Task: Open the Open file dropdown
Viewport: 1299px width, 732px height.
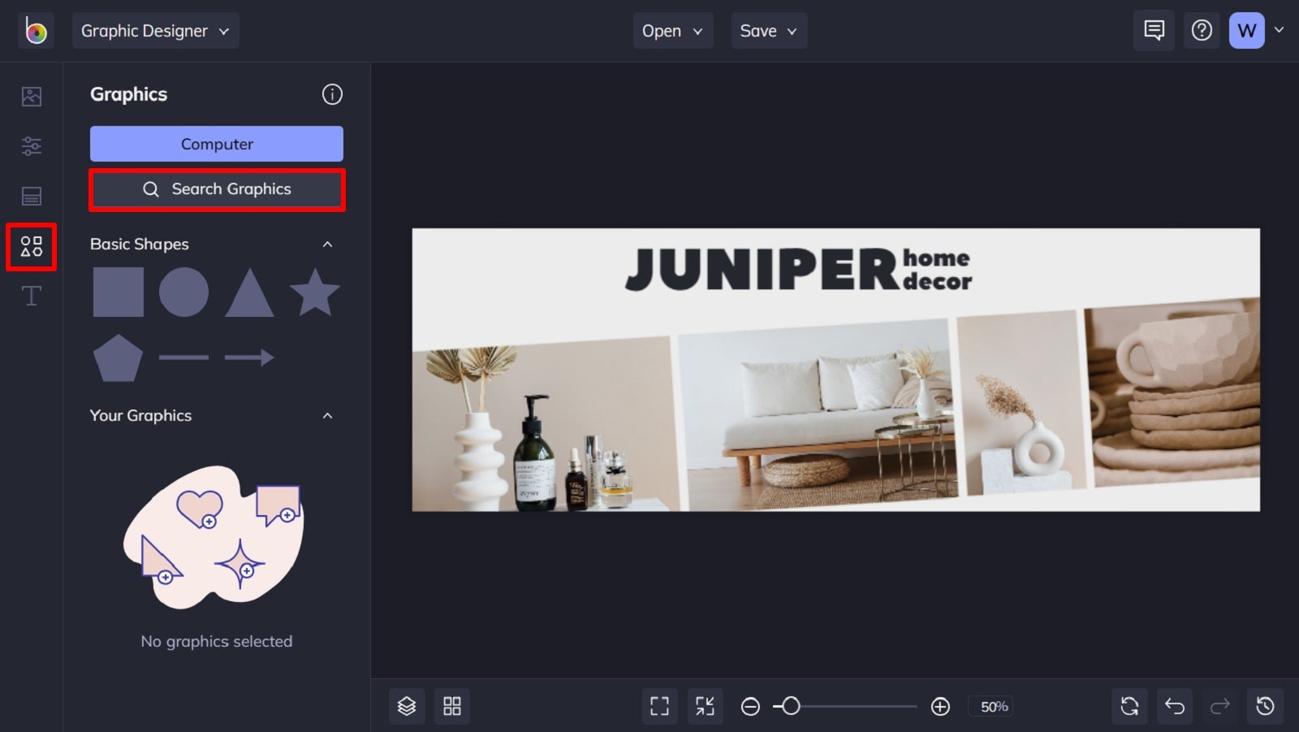Action: click(x=673, y=30)
